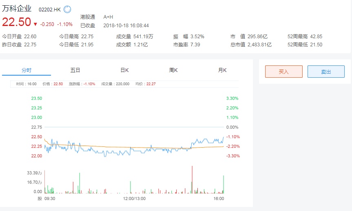
Task: Click the A+H tag
Action: 108,17
